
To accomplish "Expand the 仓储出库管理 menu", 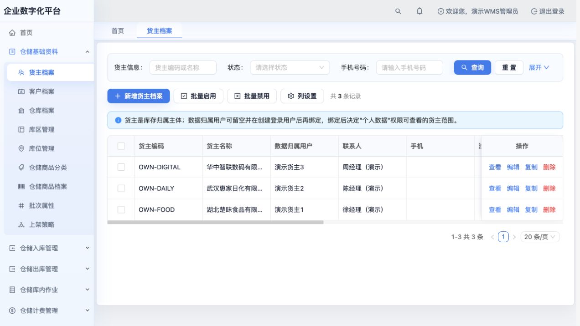I will (x=87, y=269).
